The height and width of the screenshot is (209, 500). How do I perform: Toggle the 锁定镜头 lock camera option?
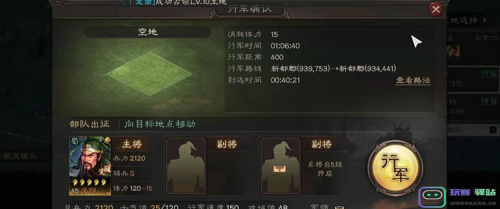click(20, 156)
